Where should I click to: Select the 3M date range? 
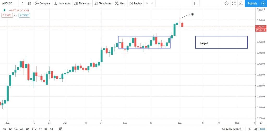pyautogui.click(x=22, y=129)
